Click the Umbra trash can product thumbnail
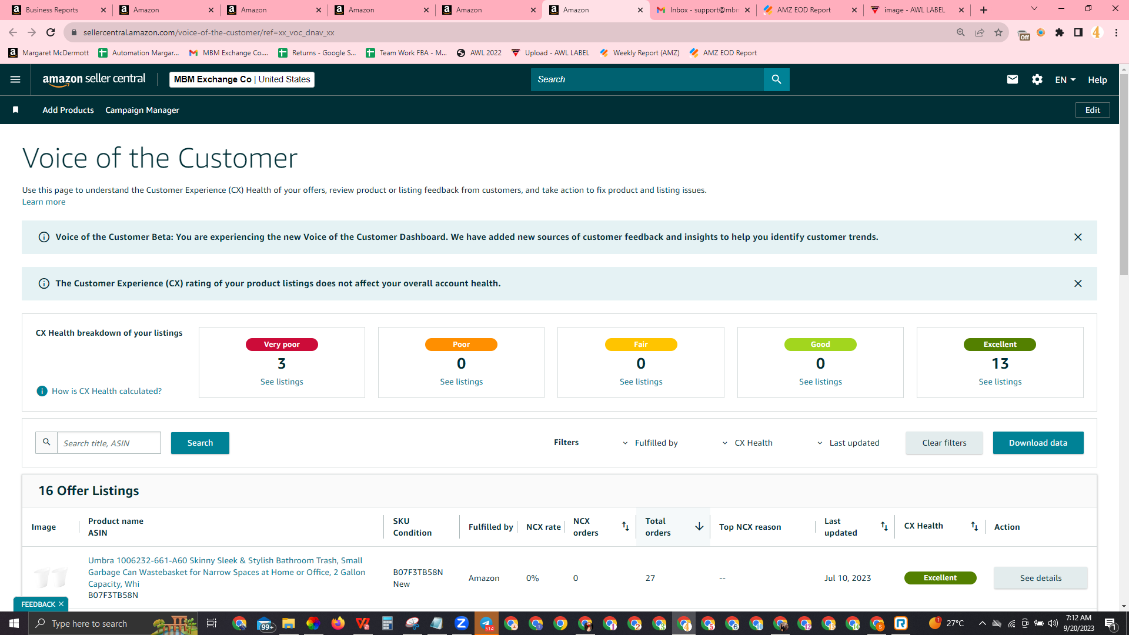Image resolution: width=1129 pixels, height=635 pixels. click(x=51, y=577)
